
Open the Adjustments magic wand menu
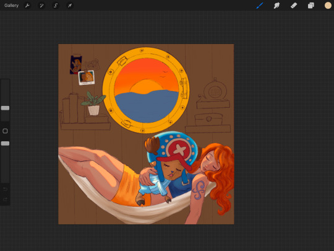pos(41,6)
